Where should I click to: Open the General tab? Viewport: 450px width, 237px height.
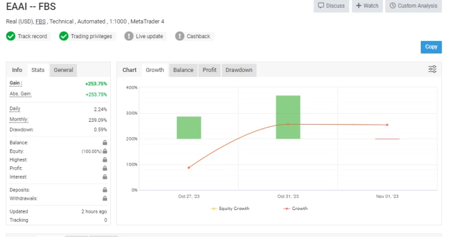tap(64, 70)
